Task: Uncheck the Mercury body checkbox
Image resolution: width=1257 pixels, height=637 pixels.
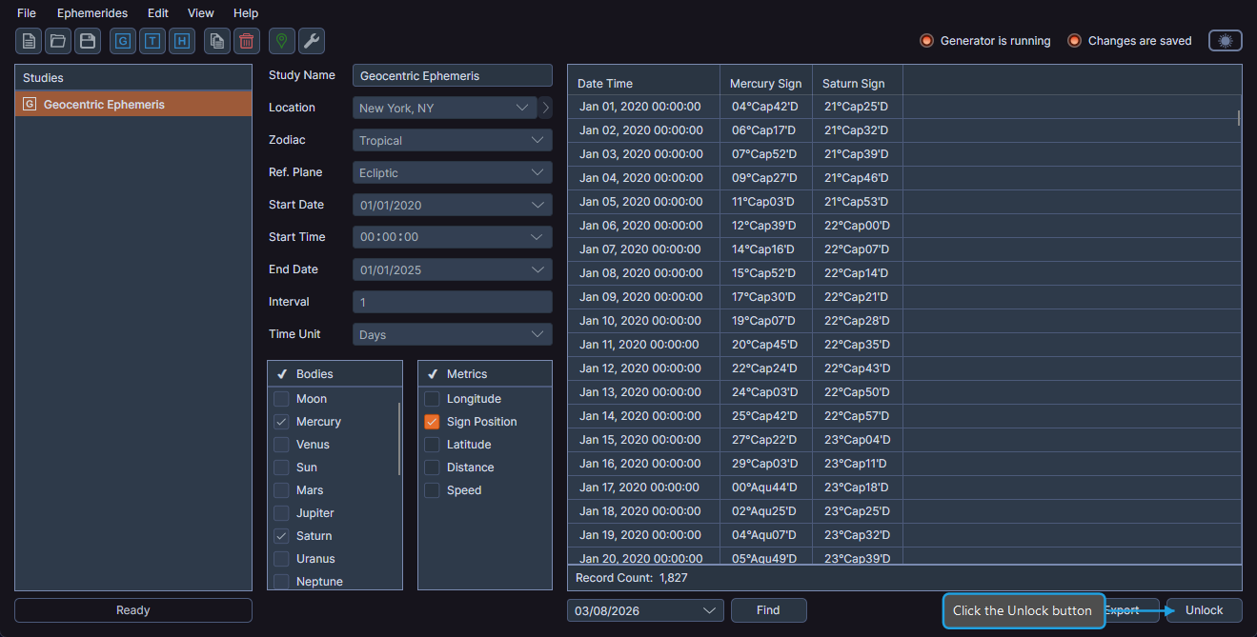Action: click(x=281, y=422)
